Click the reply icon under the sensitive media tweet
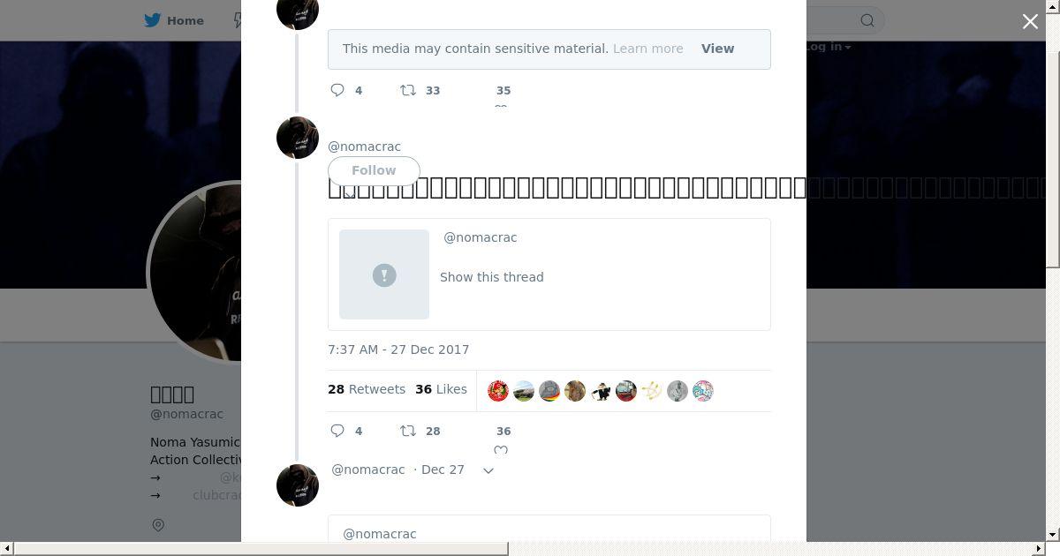This screenshot has height=556, width=1060. [x=337, y=90]
